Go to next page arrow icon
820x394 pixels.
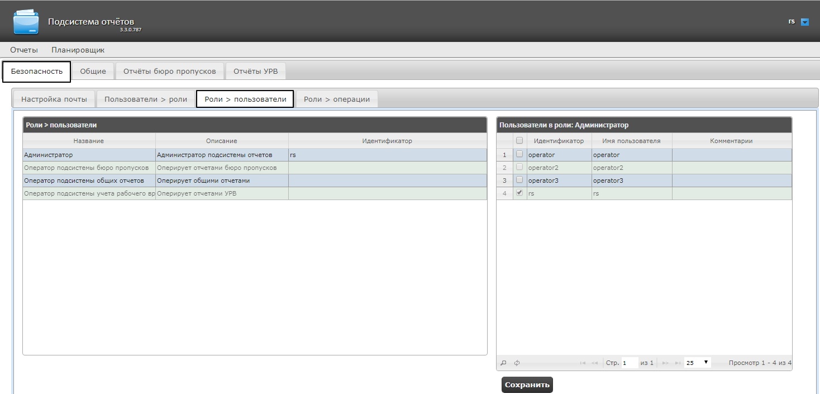(665, 363)
